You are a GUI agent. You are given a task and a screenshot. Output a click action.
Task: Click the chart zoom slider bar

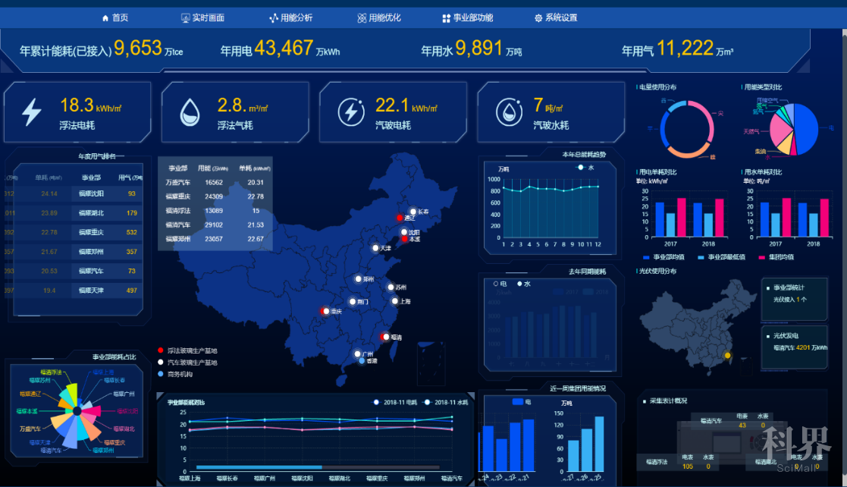point(259,467)
